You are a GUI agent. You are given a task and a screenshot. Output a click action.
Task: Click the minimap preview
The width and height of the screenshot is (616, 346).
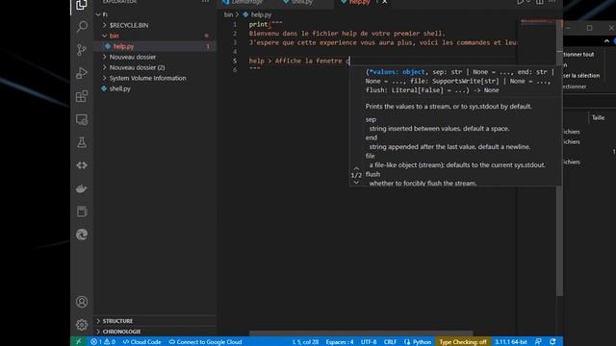537,23
